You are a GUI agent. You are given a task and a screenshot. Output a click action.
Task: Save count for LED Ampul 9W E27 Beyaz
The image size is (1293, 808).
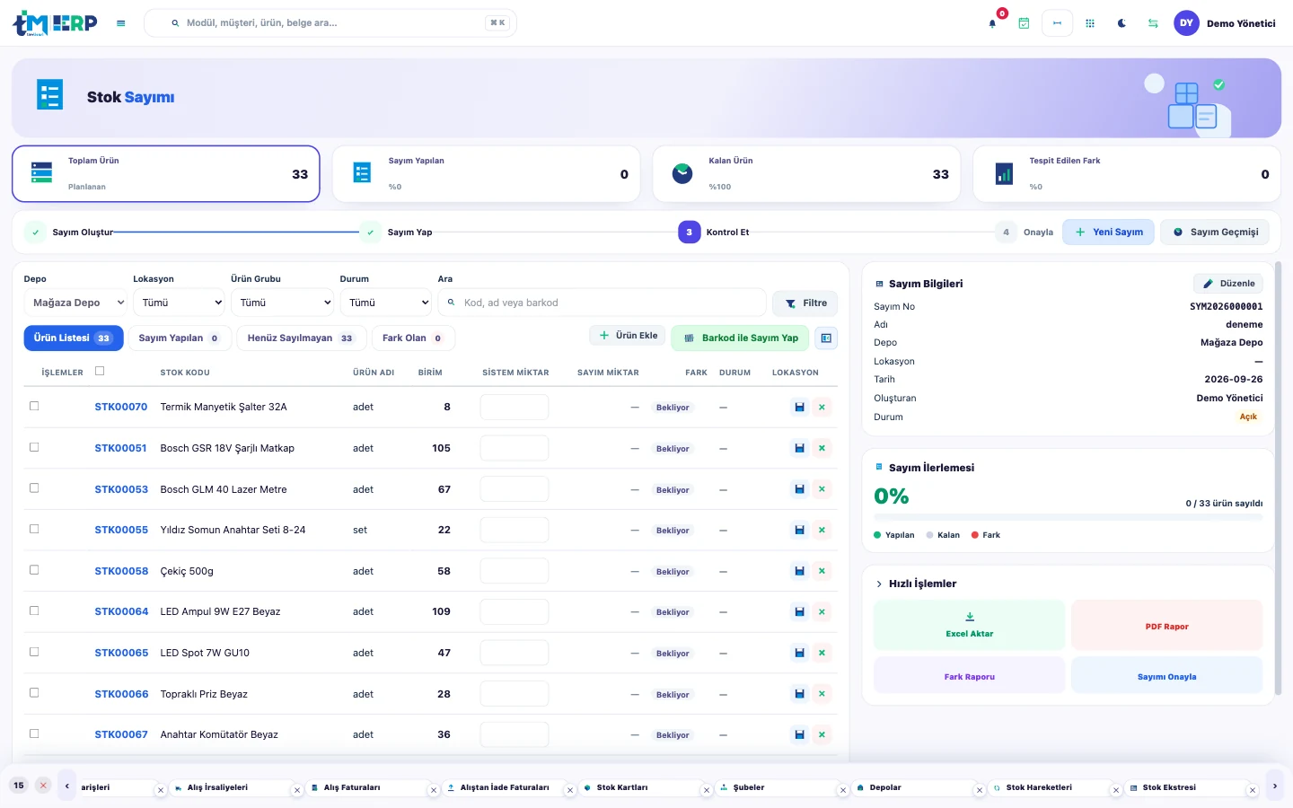pos(799,612)
